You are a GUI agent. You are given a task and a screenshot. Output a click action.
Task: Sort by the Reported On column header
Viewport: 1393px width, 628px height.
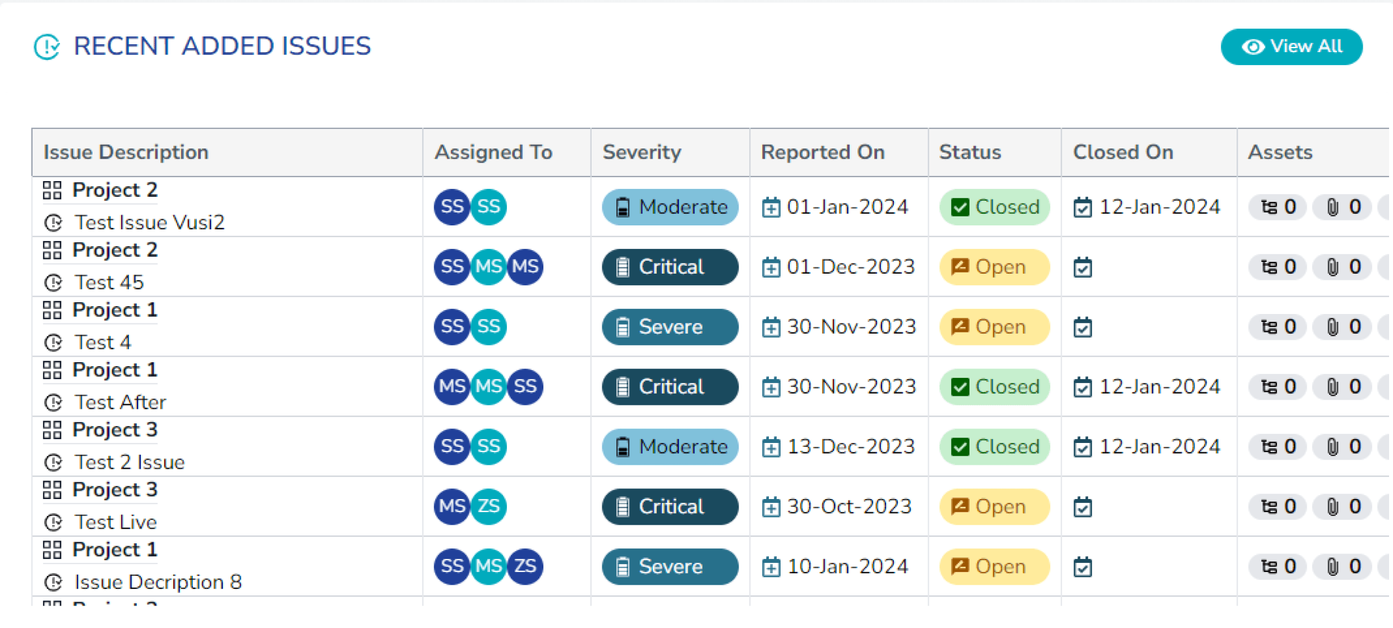pos(822,153)
